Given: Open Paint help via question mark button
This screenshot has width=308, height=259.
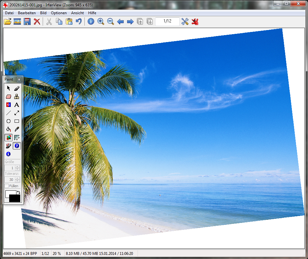Looking at the screenshot, I should [17, 146].
